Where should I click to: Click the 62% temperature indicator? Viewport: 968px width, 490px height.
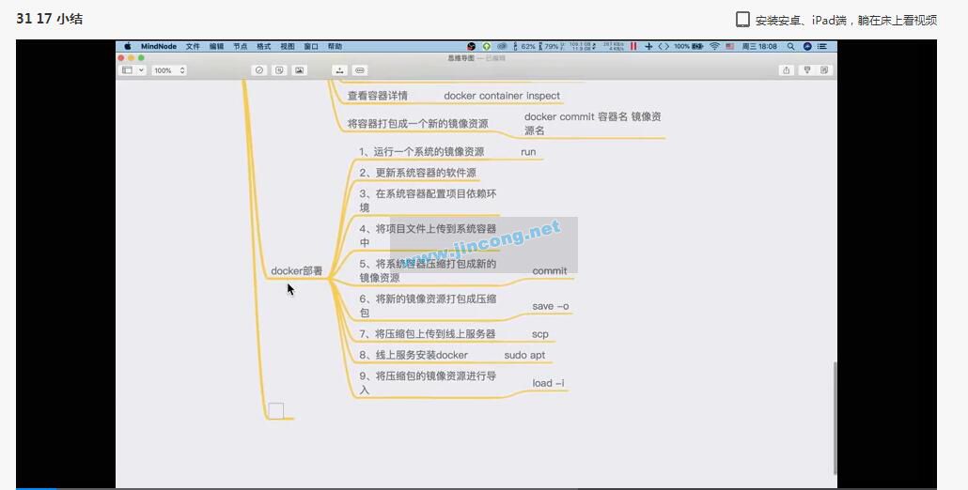(524, 46)
